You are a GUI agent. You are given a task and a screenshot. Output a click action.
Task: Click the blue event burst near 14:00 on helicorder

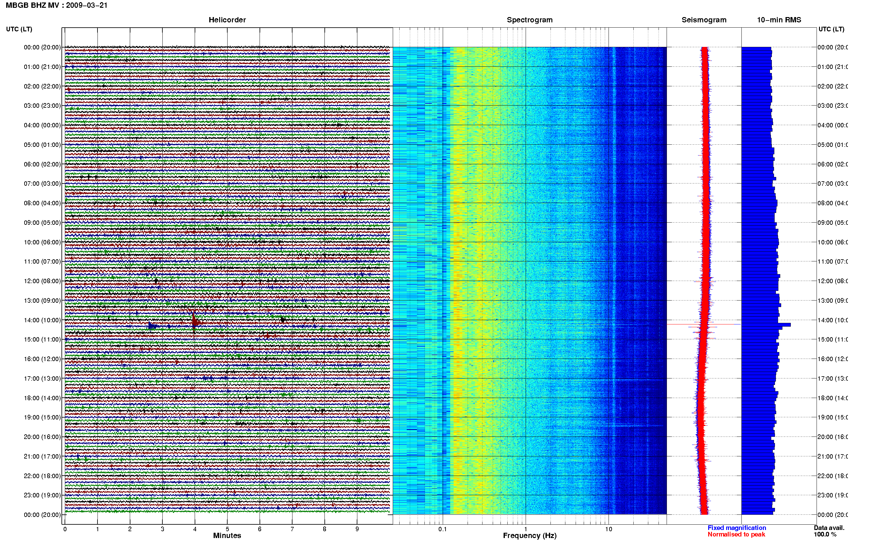point(152,326)
